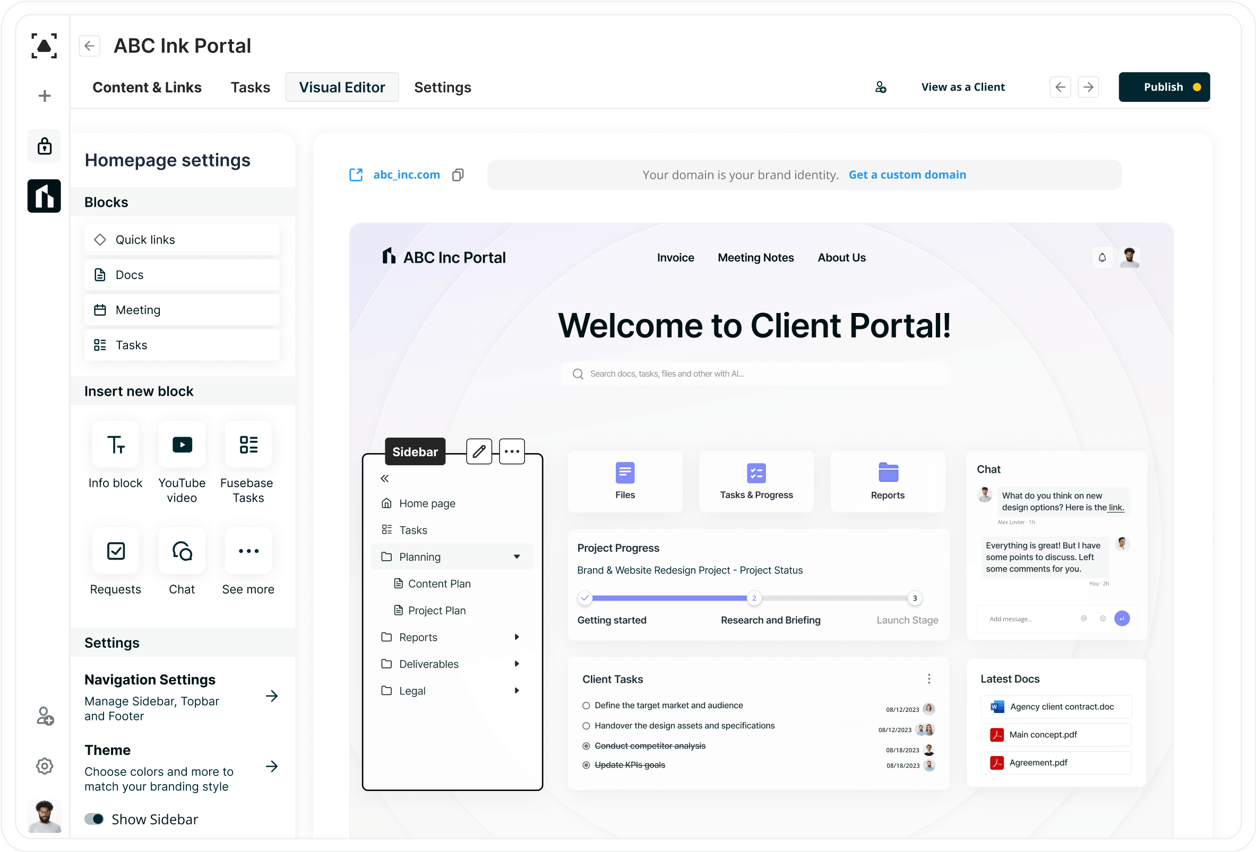1256x852 pixels.
Task: Uncheck the 'Conduct competitor analysis' task
Action: click(586, 746)
